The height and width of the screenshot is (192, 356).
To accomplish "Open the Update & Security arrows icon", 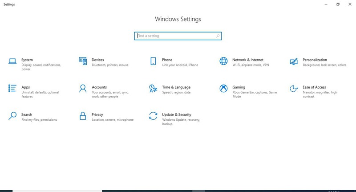I will (153, 116).
